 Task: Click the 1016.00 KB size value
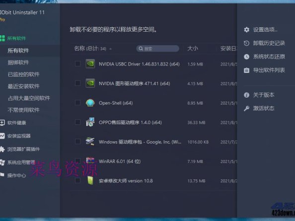click(x=198, y=142)
